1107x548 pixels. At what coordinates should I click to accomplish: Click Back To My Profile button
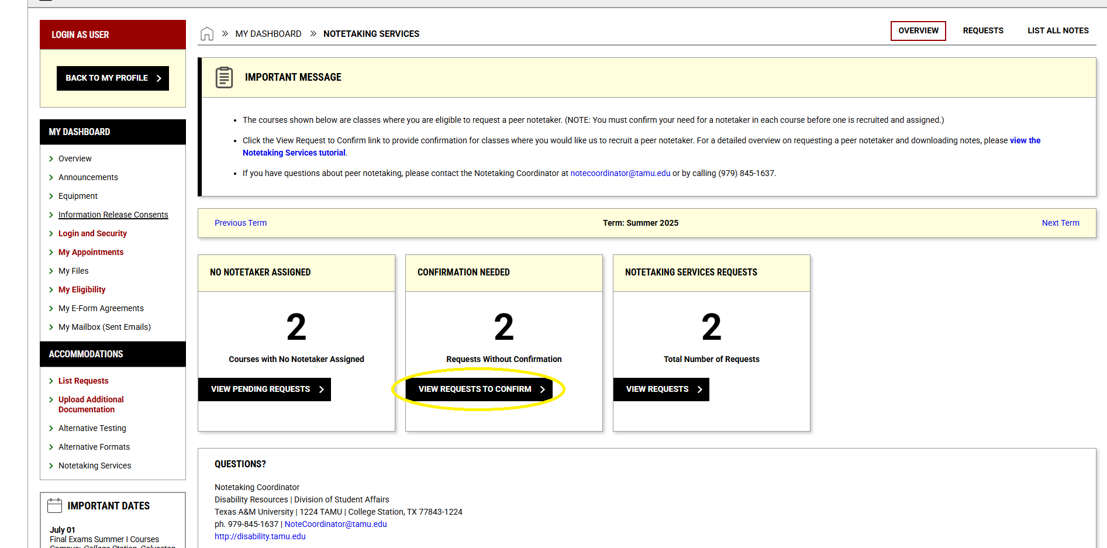(x=113, y=78)
